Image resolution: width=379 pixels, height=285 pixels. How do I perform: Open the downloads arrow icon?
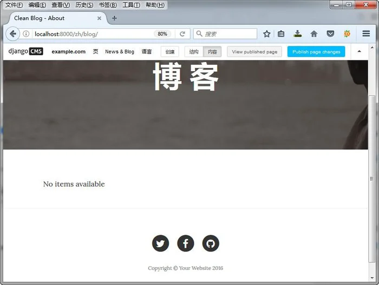(x=298, y=33)
